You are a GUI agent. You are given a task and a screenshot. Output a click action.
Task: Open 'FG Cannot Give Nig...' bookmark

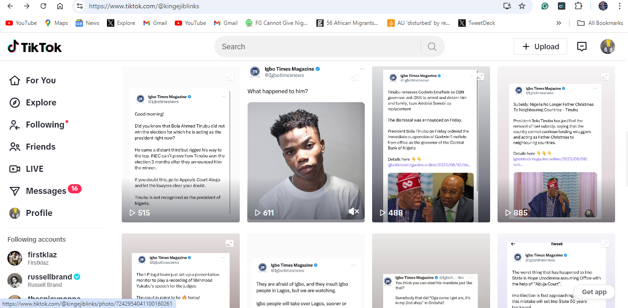click(277, 23)
